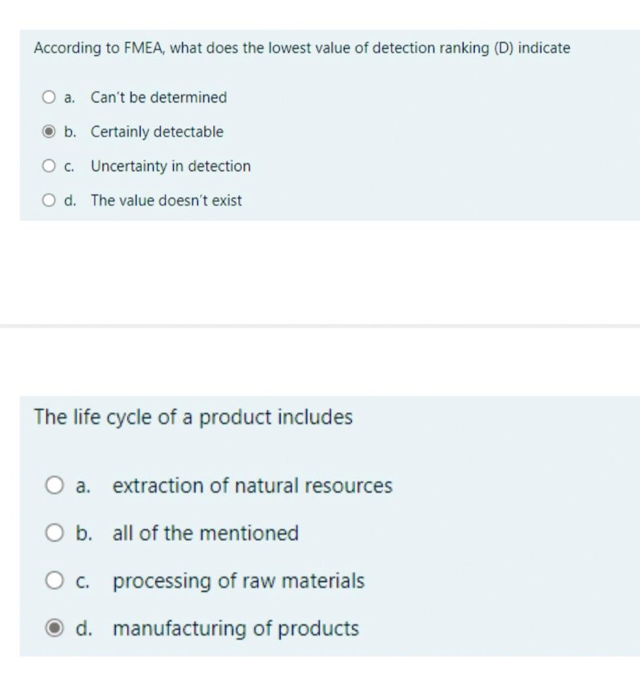Click the "Uncertainty in detection" answer text
This screenshot has height=681, width=640.
pos(171,167)
